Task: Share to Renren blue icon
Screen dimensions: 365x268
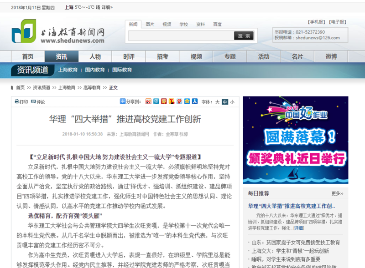Action: click(194, 101)
